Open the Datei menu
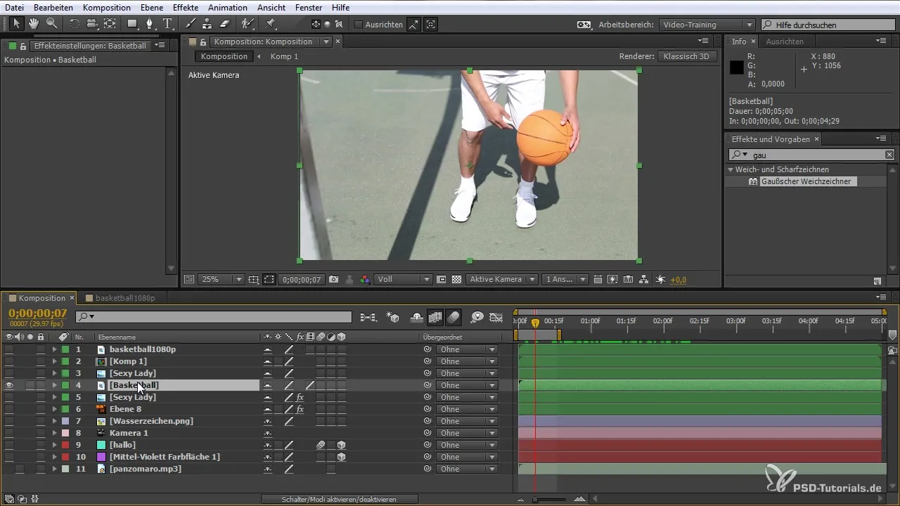This screenshot has height=506, width=900. [x=14, y=7]
